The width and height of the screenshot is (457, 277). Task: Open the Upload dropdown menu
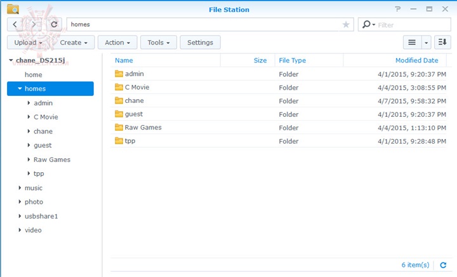29,43
